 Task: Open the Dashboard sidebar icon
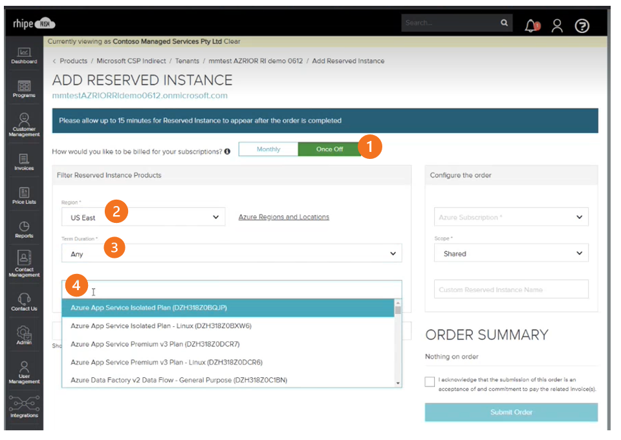point(24,56)
